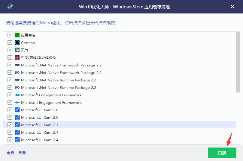Click the 天气 weather icon

click(x=17, y=50)
